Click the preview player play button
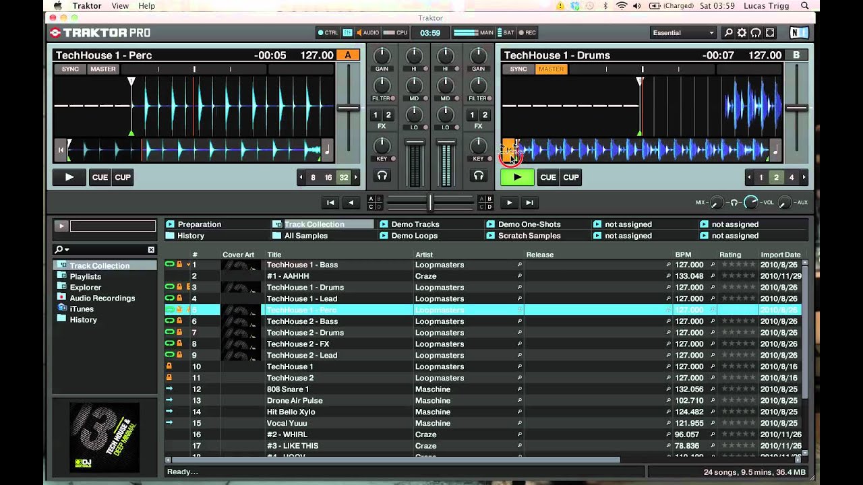 coord(61,226)
